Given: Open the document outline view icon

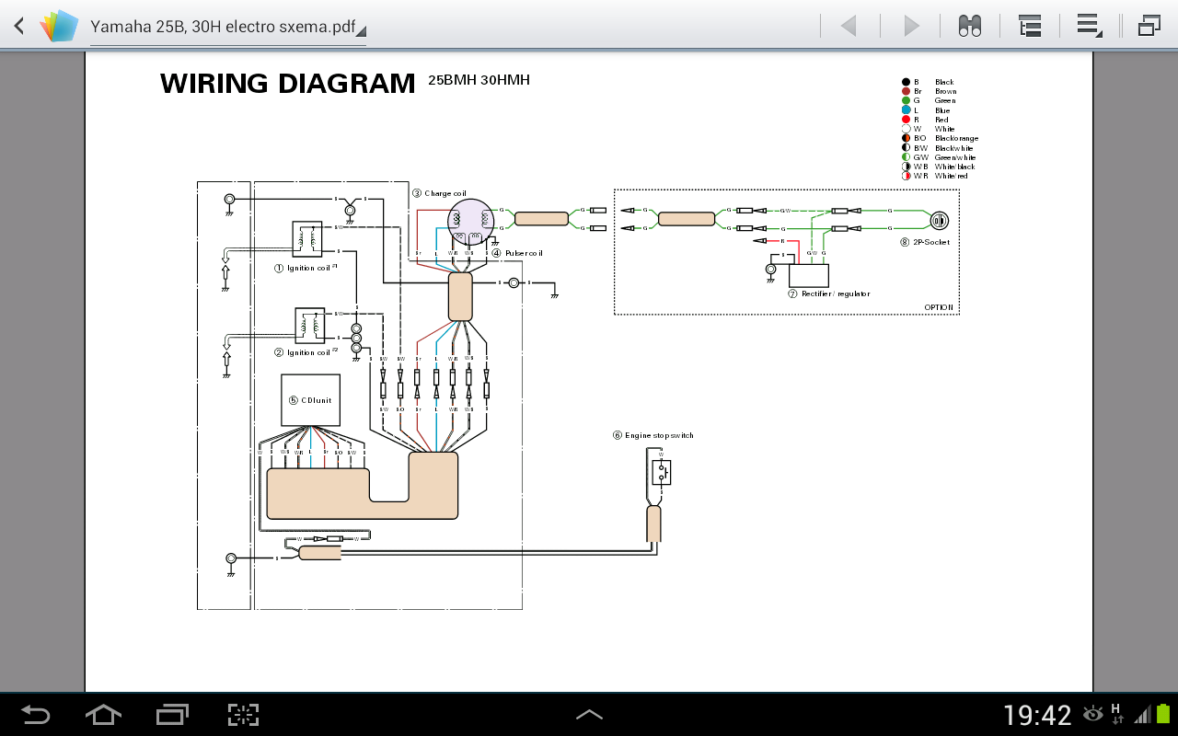Looking at the screenshot, I should 1030,25.
